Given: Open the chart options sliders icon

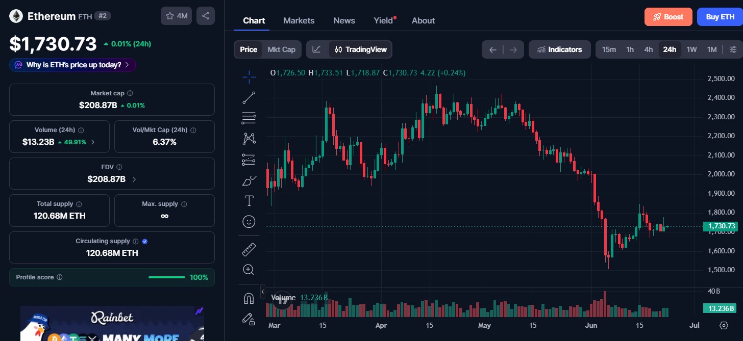Looking at the screenshot, I should (x=733, y=49).
